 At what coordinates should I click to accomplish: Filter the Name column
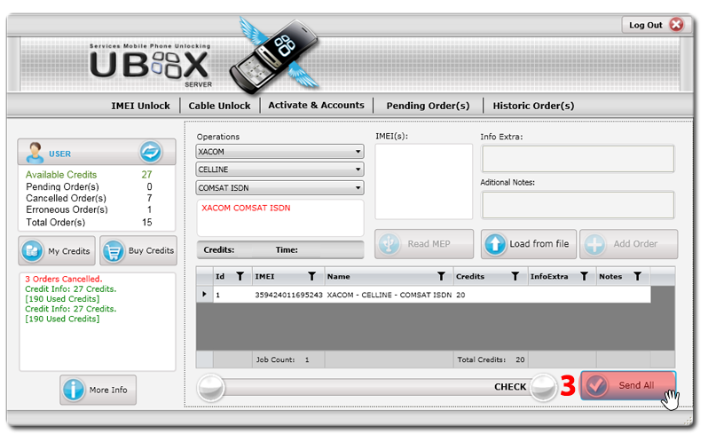click(441, 276)
